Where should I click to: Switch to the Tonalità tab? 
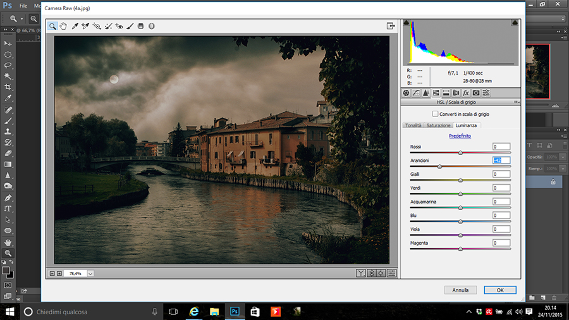point(413,125)
